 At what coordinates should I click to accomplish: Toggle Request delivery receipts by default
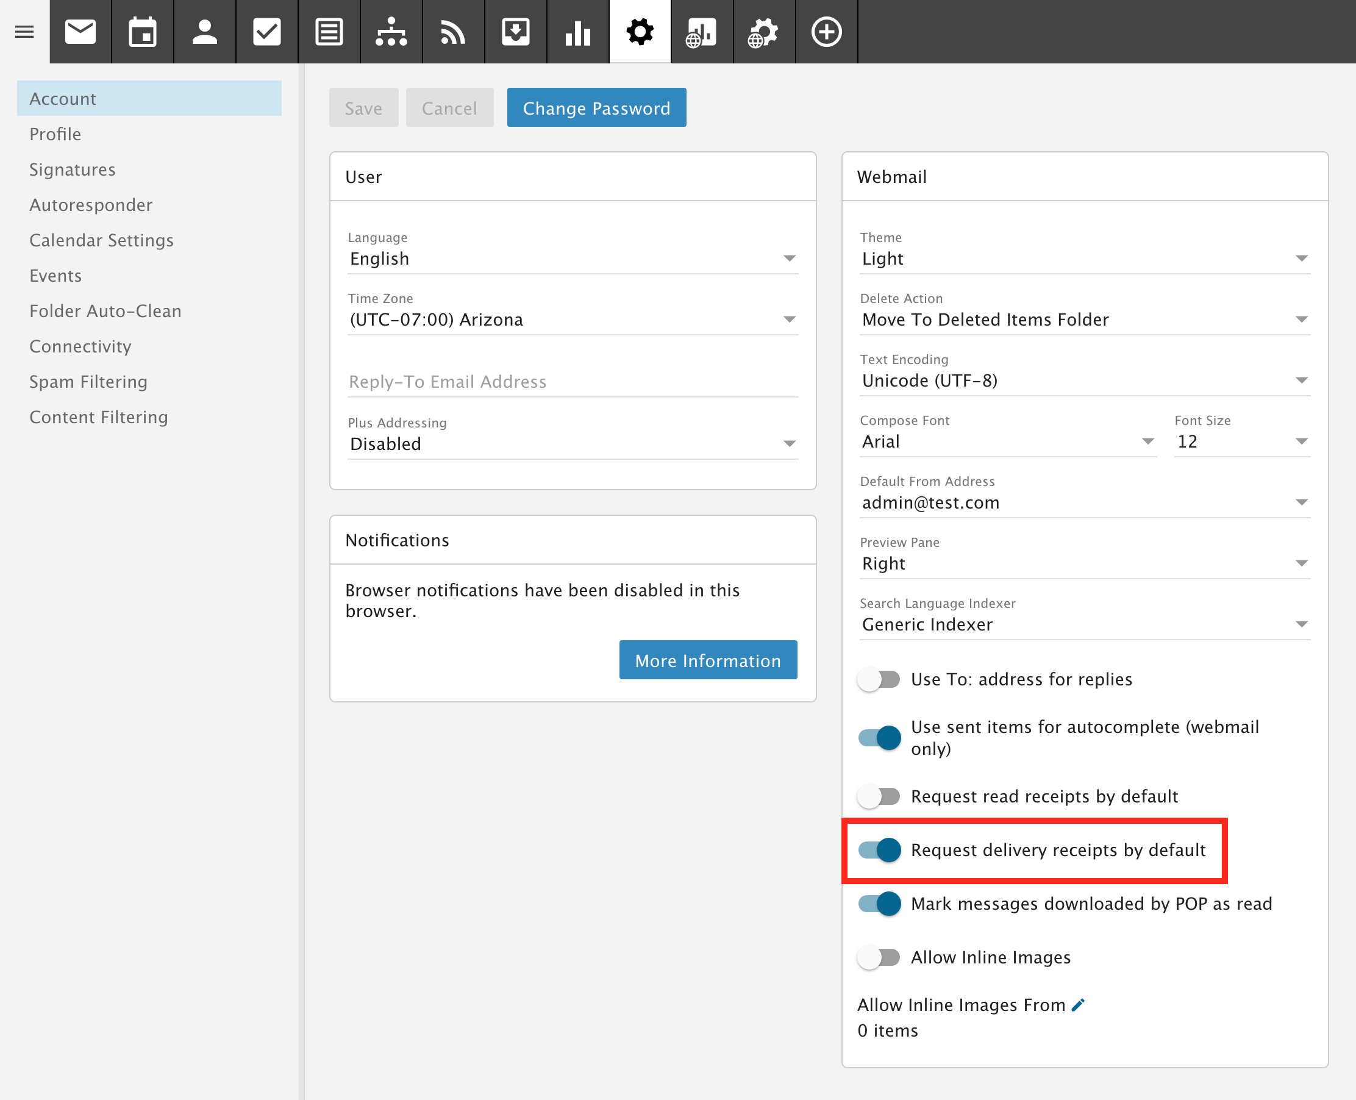click(879, 850)
